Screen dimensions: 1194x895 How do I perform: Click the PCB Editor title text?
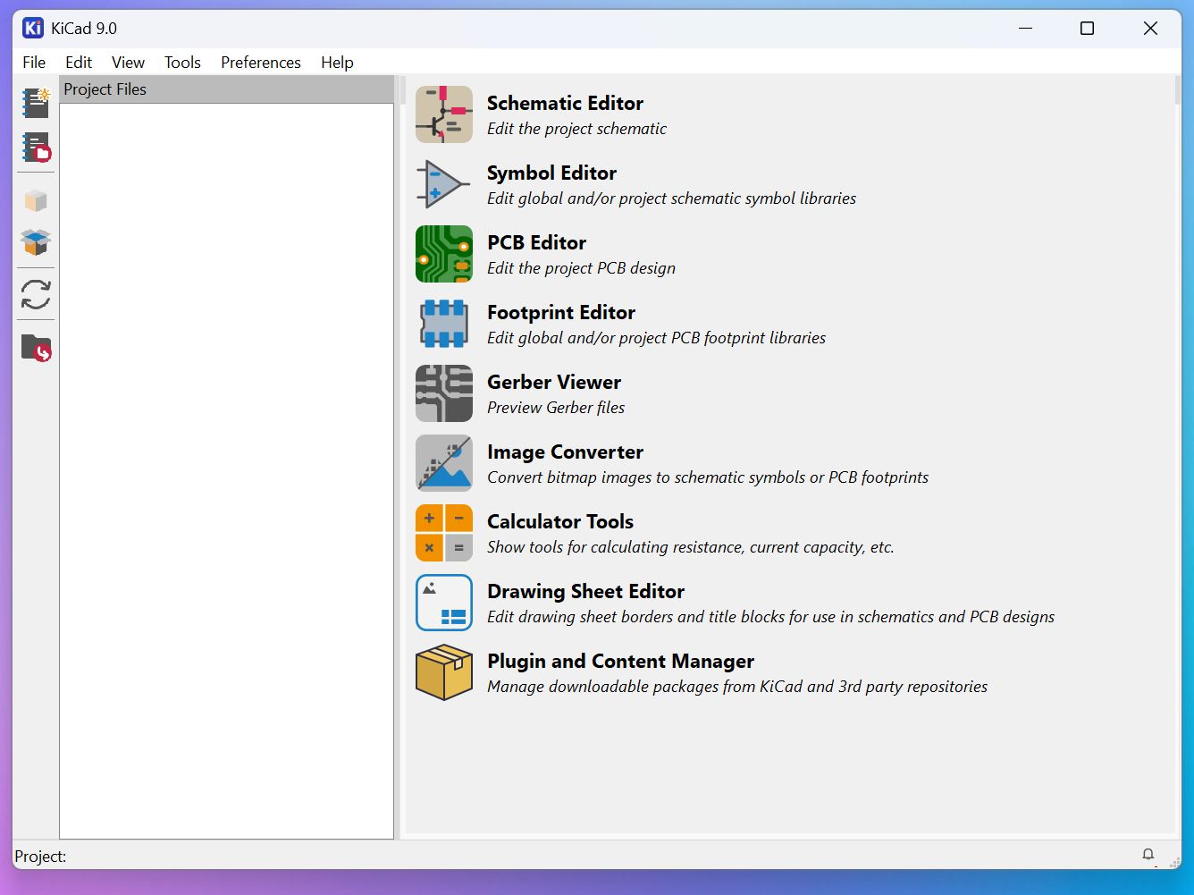tap(536, 242)
